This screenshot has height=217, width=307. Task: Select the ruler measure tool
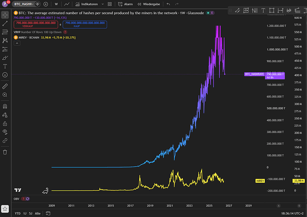pyautogui.click(x=5, y=86)
